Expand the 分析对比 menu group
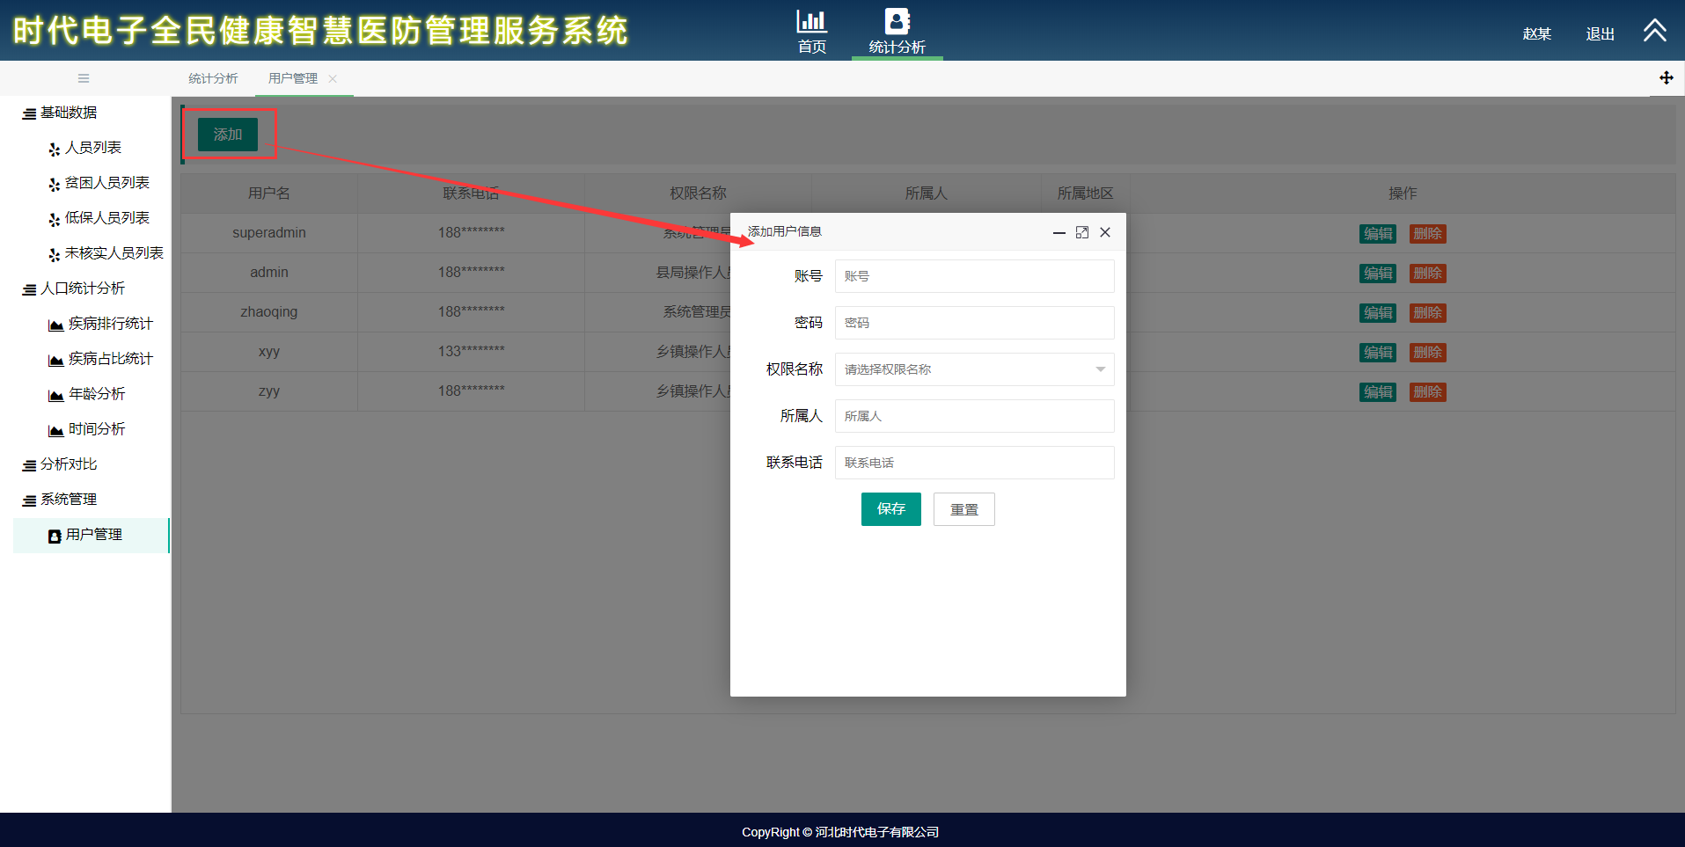The image size is (1685, 847). (x=69, y=464)
